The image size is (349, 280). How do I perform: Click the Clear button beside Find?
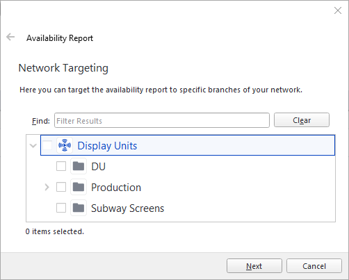[302, 120]
